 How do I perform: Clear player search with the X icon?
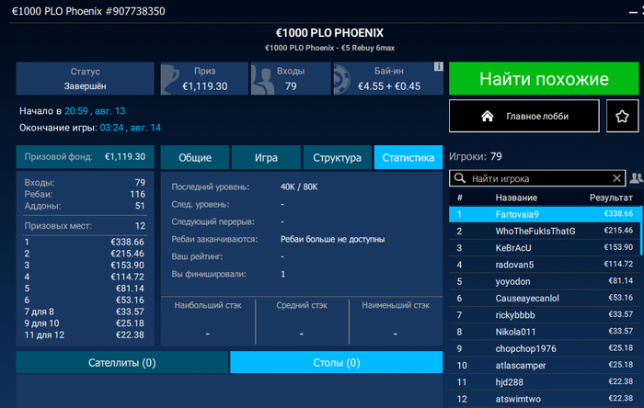pos(616,178)
